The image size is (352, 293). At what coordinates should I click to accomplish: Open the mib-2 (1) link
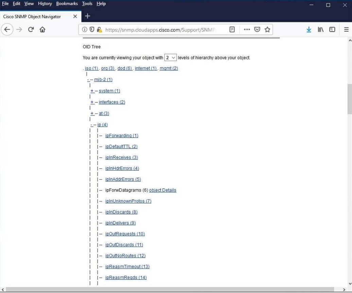point(103,80)
